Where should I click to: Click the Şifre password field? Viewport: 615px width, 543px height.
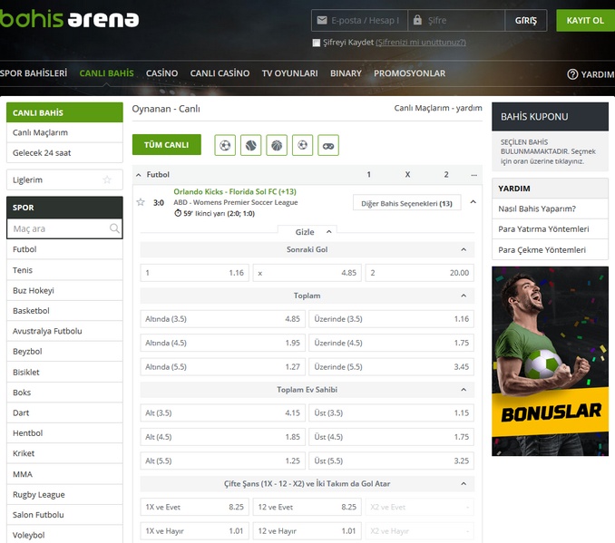[456, 20]
